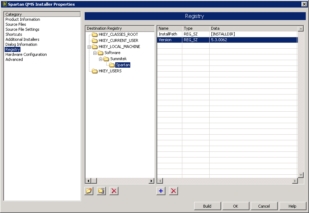Screen dimensions: 309x213
Task: Click the Type column header
Action: pyautogui.click(x=196, y=29)
